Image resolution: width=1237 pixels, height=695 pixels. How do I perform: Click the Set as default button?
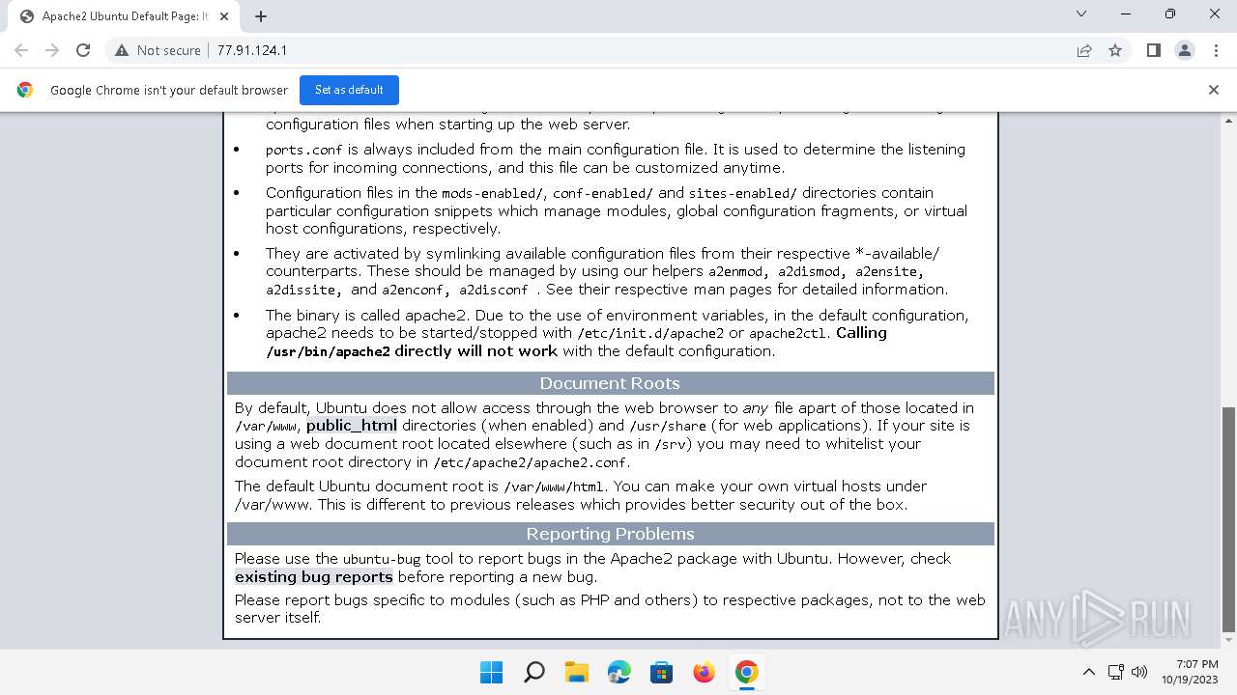pyautogui.click(x=349, y=90)
